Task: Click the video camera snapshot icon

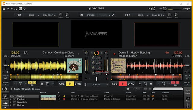Action: (82, 15)
